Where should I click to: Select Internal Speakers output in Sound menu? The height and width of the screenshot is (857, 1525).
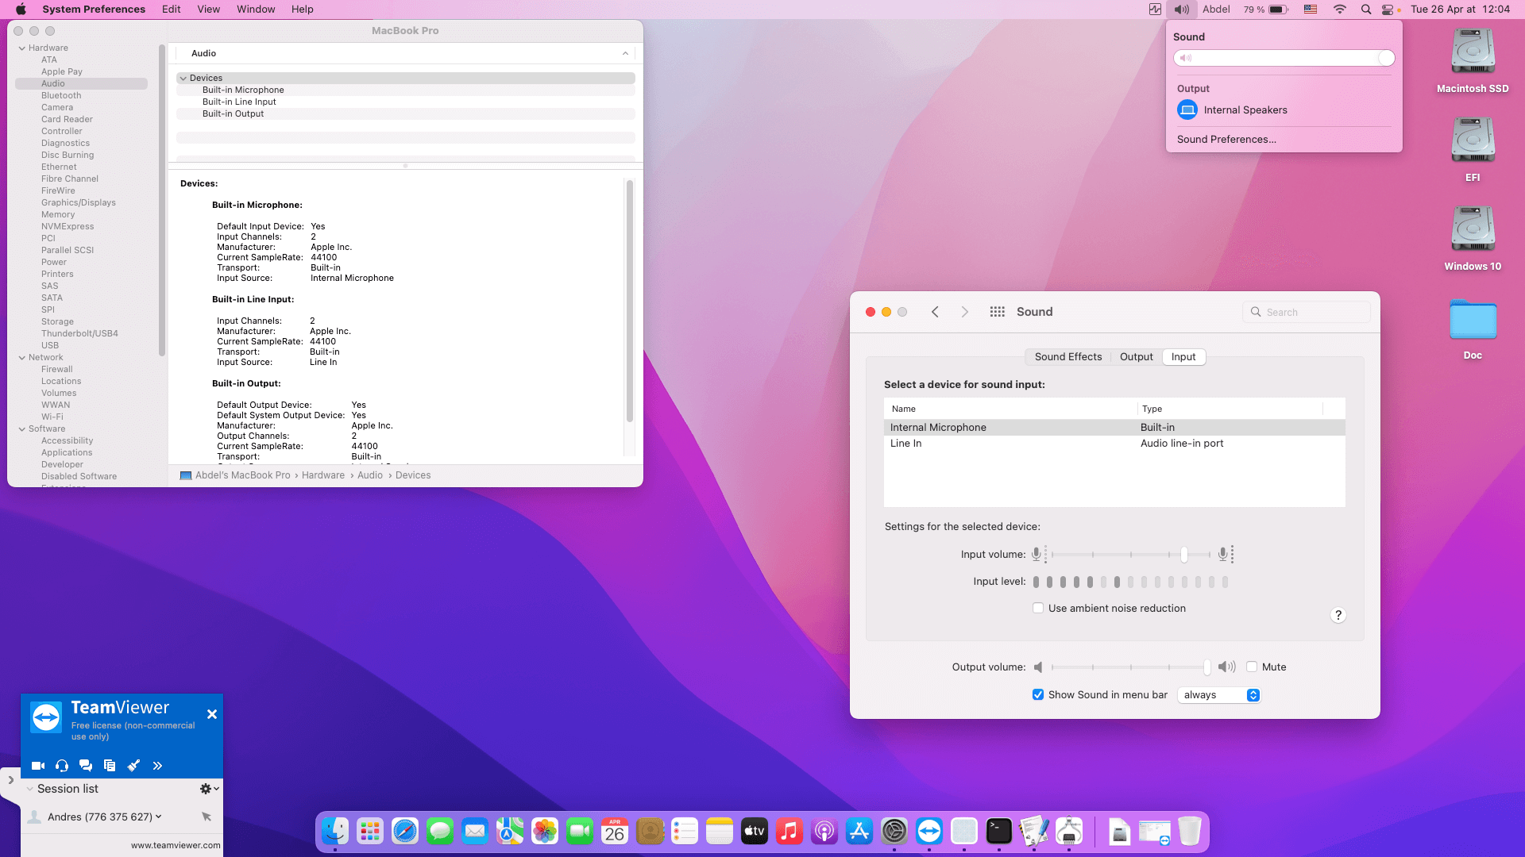point(1232,110)
